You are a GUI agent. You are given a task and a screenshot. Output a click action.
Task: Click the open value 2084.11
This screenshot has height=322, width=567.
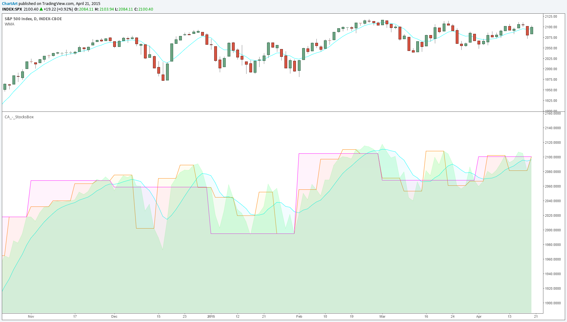(86, 9)
